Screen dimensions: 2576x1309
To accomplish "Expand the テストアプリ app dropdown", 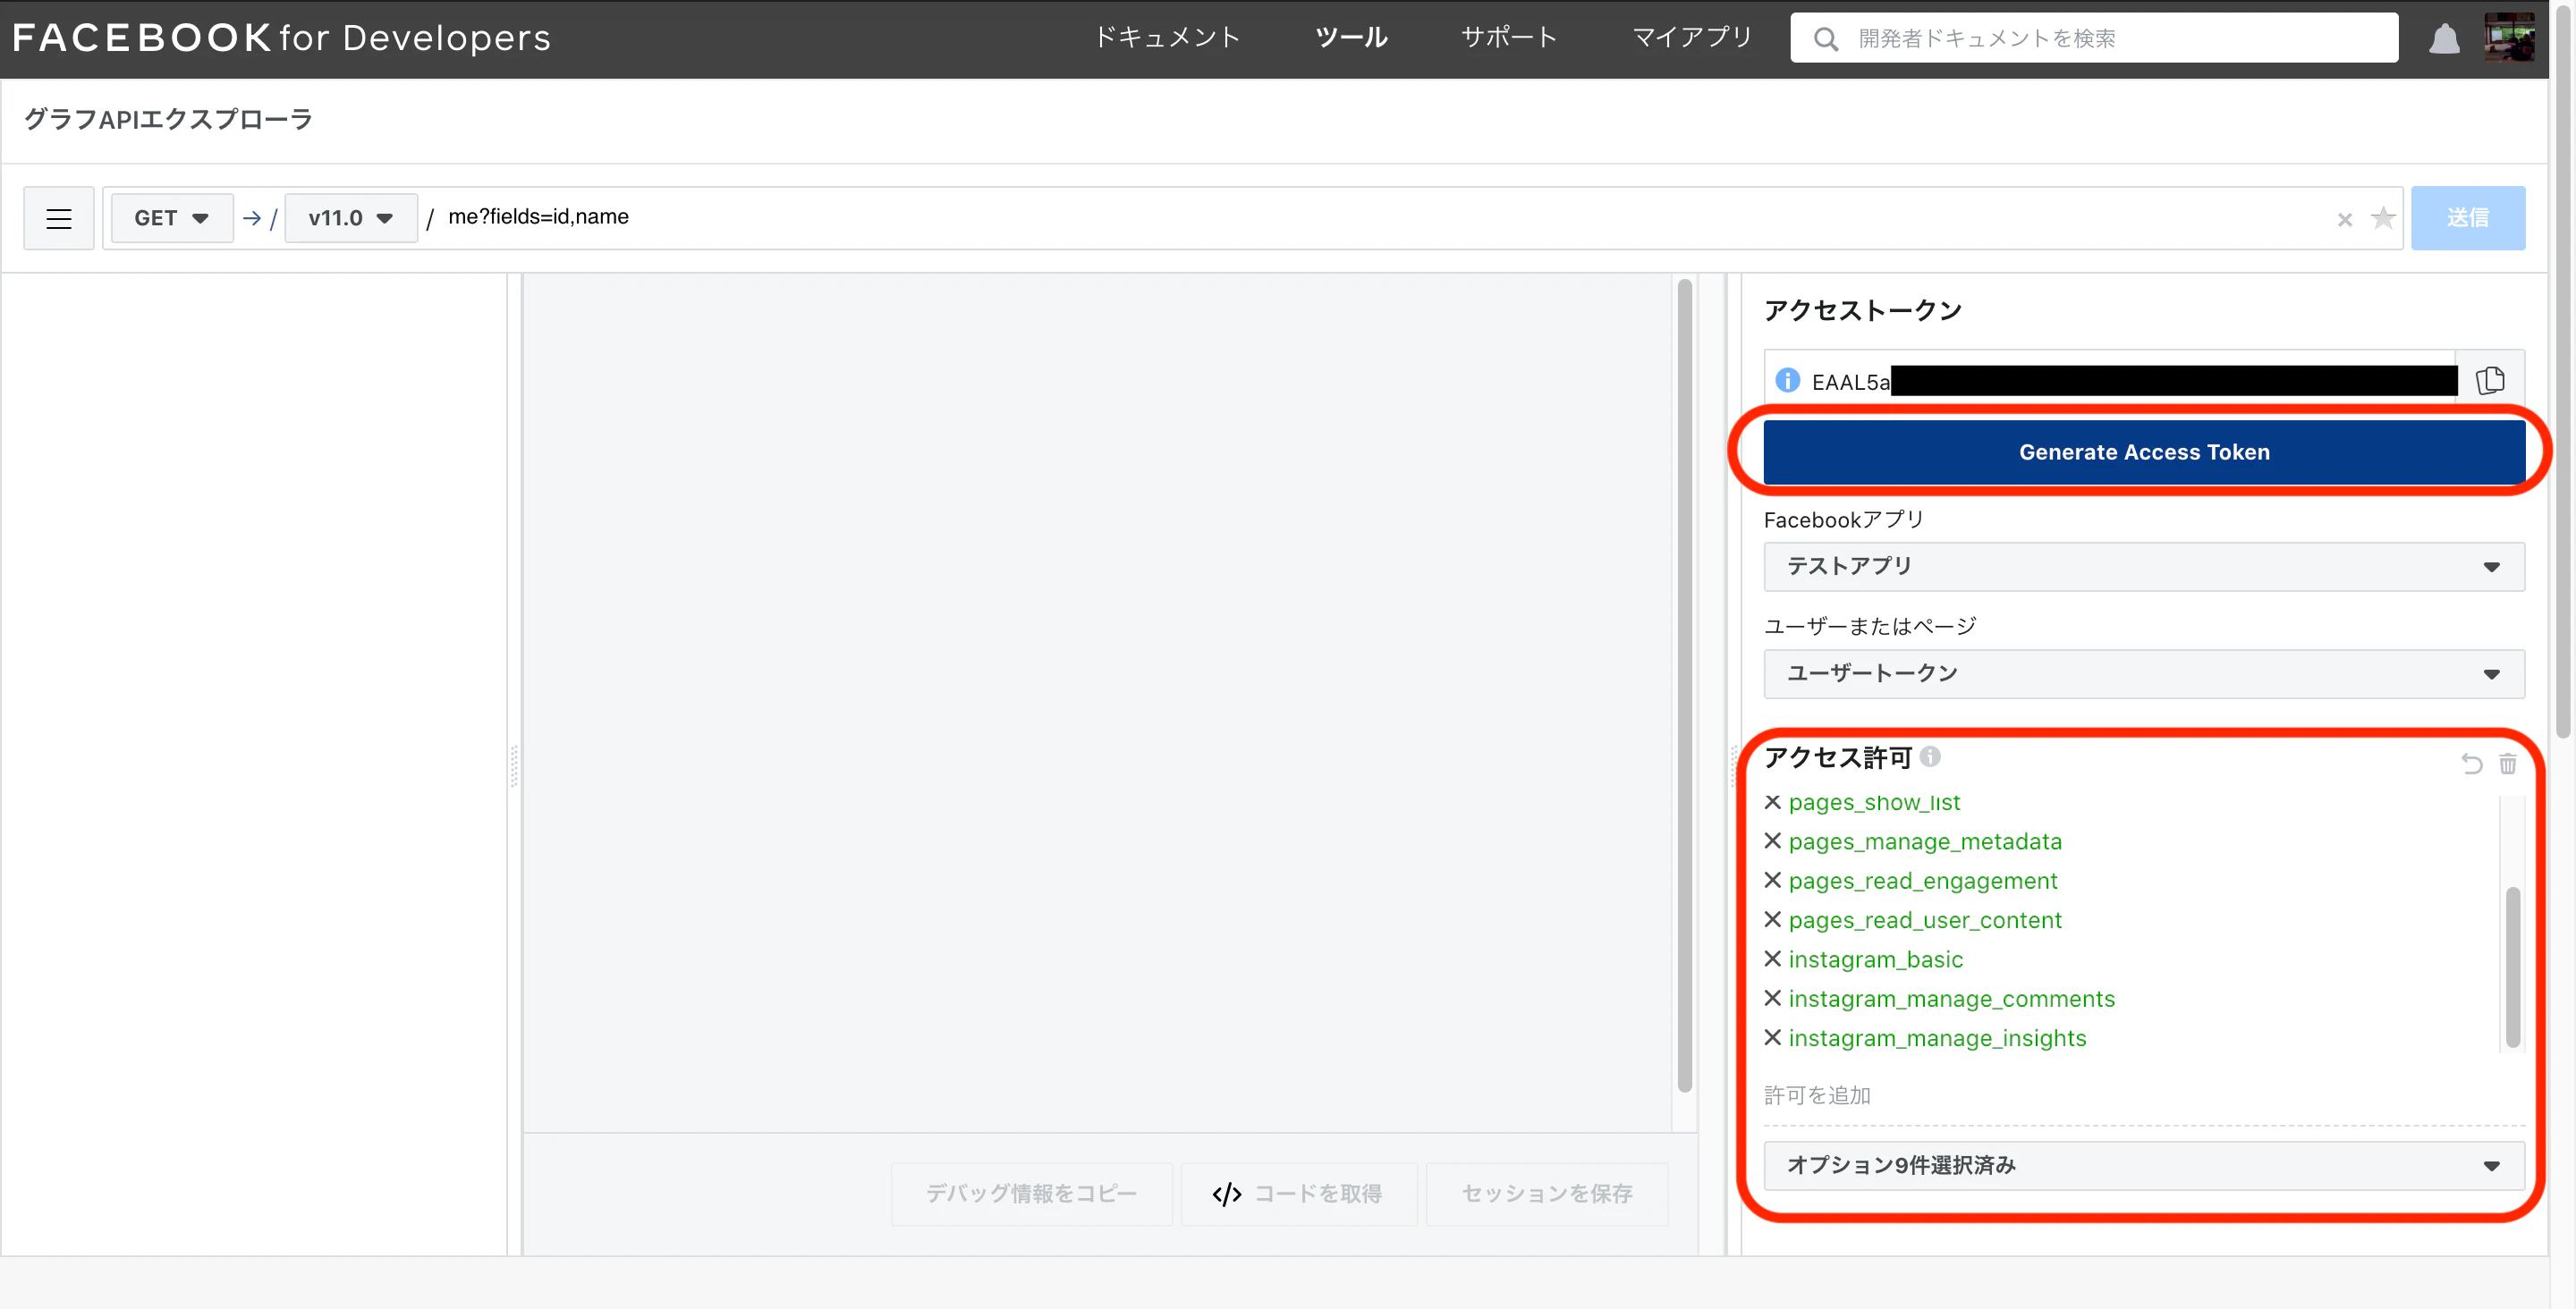I will [x=2143, y=566].
